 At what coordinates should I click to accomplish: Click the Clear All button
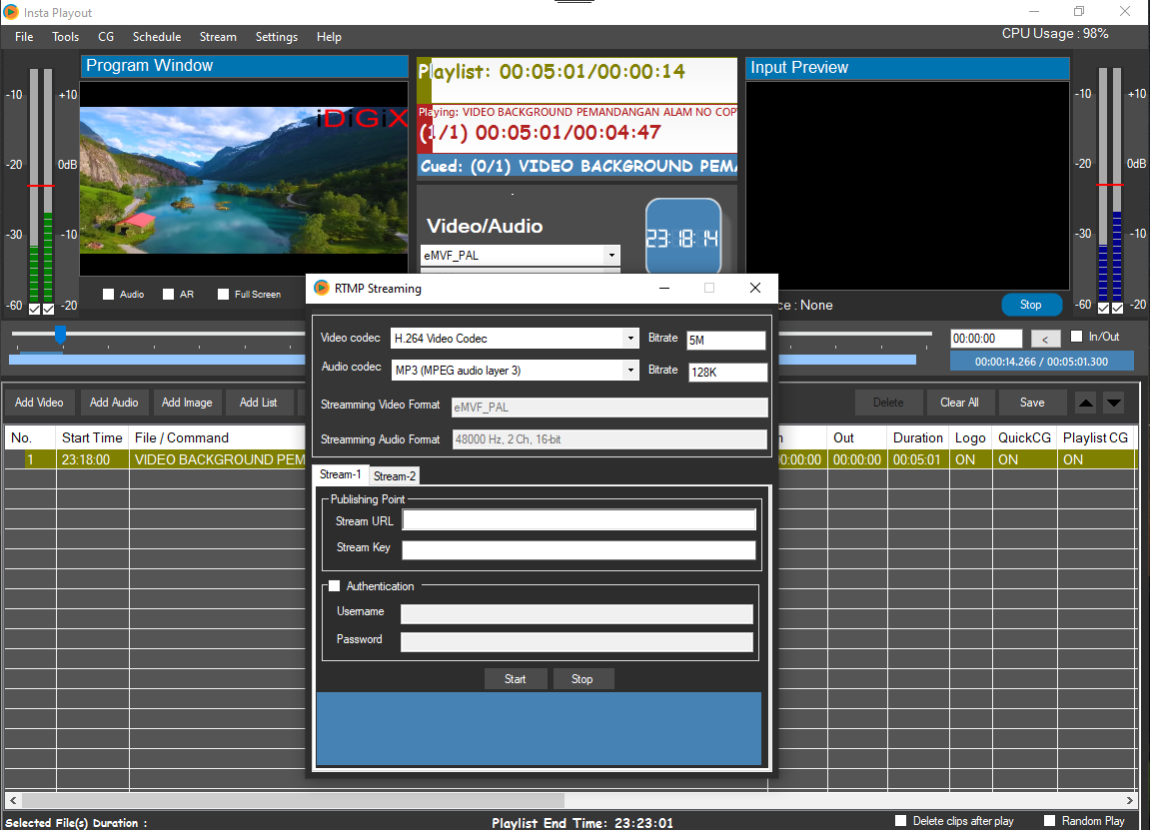[x=959, y=403]
